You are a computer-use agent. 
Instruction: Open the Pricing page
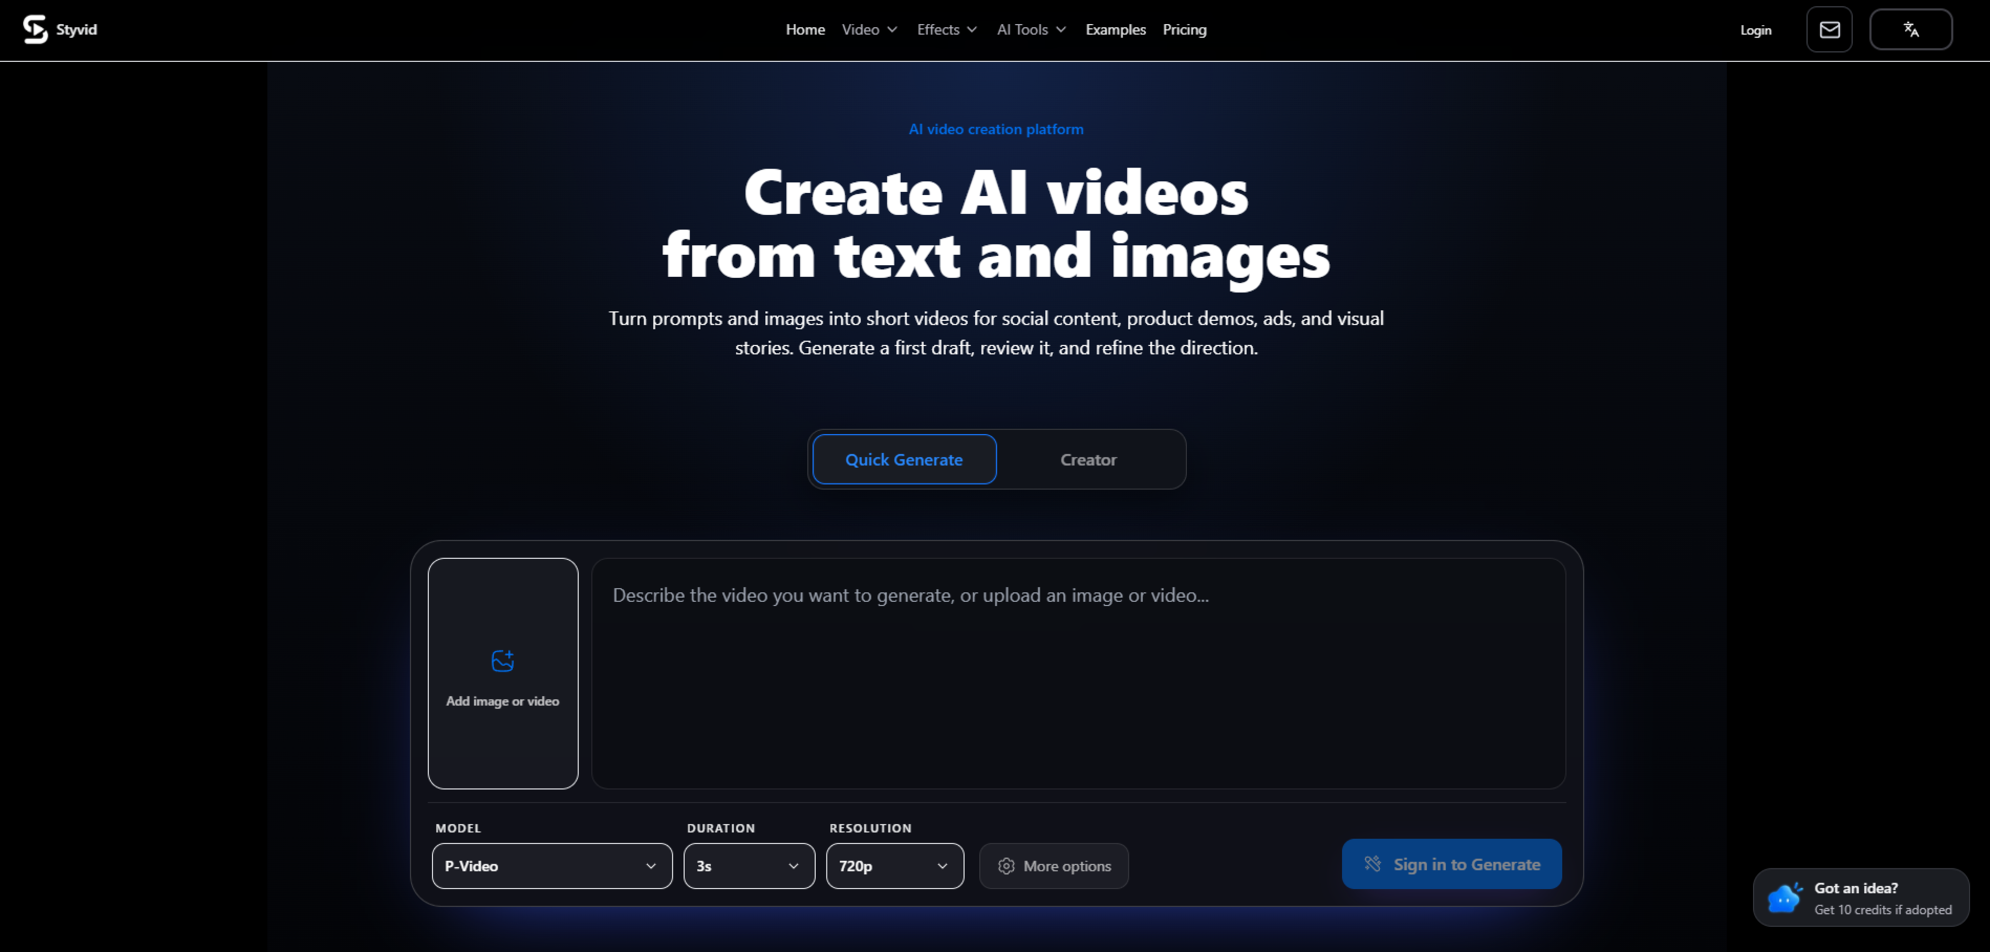(x=1184, y=30)
